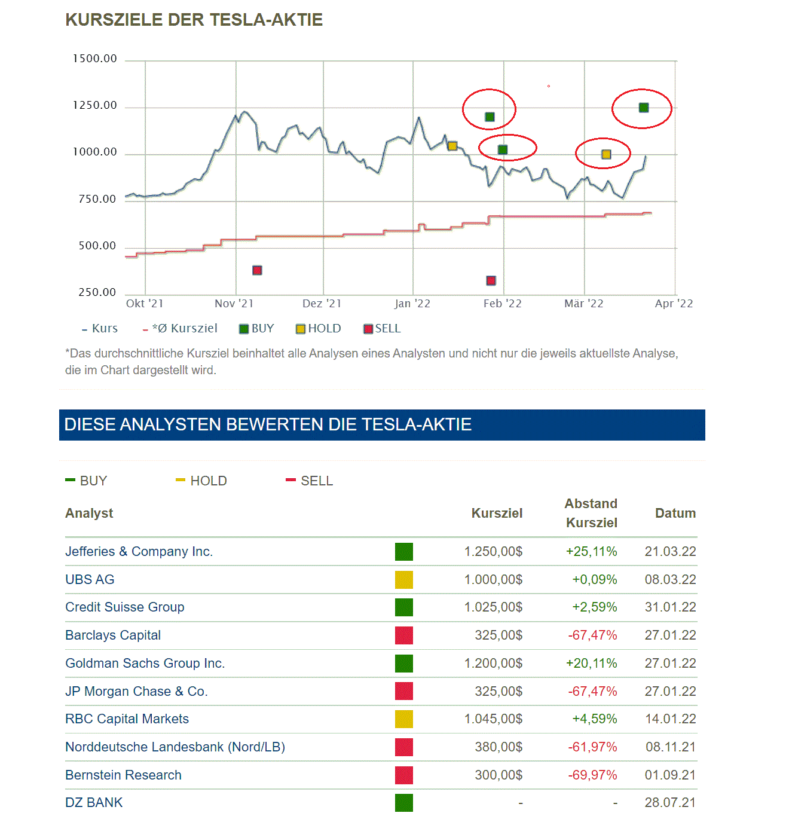The height and width of the screenshot is (813, 786).
Task: Click red swatch in Norddeutsche Landesbank row
Action: click(404, 747)
